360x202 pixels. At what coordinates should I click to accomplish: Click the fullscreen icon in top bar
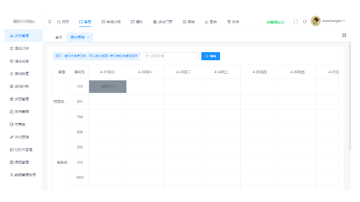pos(295,22)
